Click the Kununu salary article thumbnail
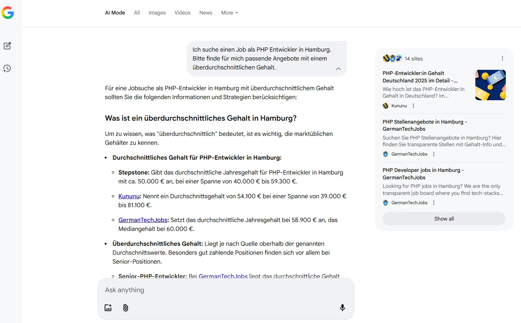The image size is (521, 323). tap(490, 85)
